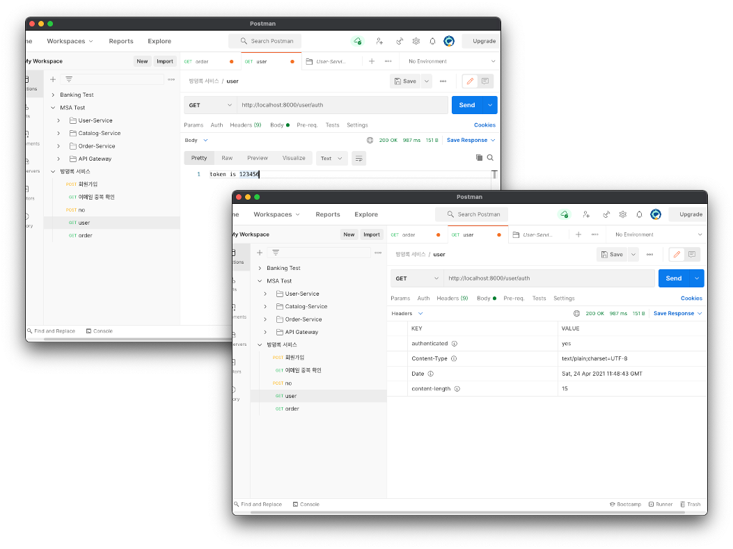Open Text format dropdown in back window
The height and width of the screenshot is (549, 733).
point(331,159)
